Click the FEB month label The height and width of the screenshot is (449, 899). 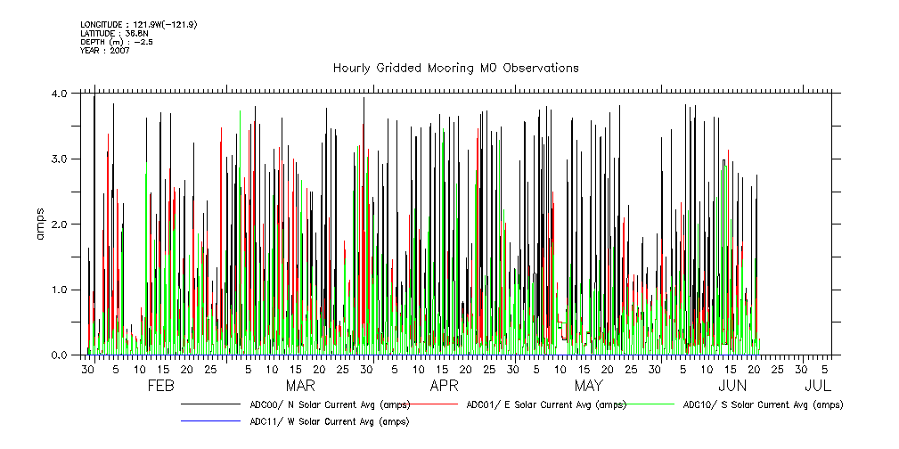(x=159, y=386)
